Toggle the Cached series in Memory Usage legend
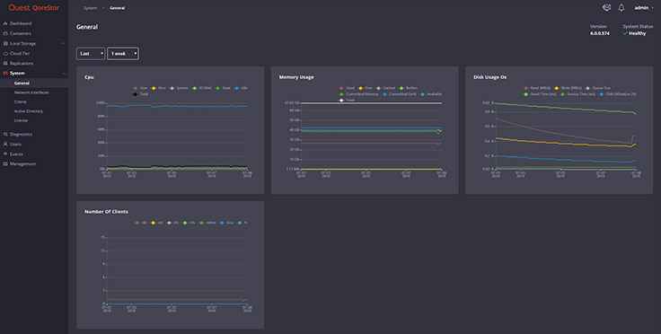The width and height of the screenshot is (661, 334). click(385, 88)
